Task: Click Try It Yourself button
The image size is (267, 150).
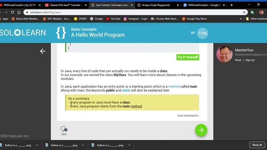Action: click(188, 57)
